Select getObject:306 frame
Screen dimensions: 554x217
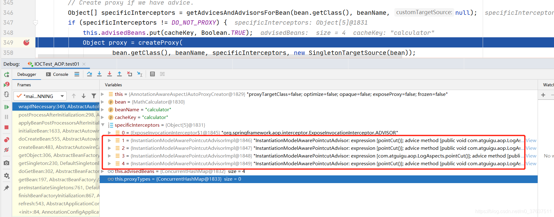click(x=56, y=155)
